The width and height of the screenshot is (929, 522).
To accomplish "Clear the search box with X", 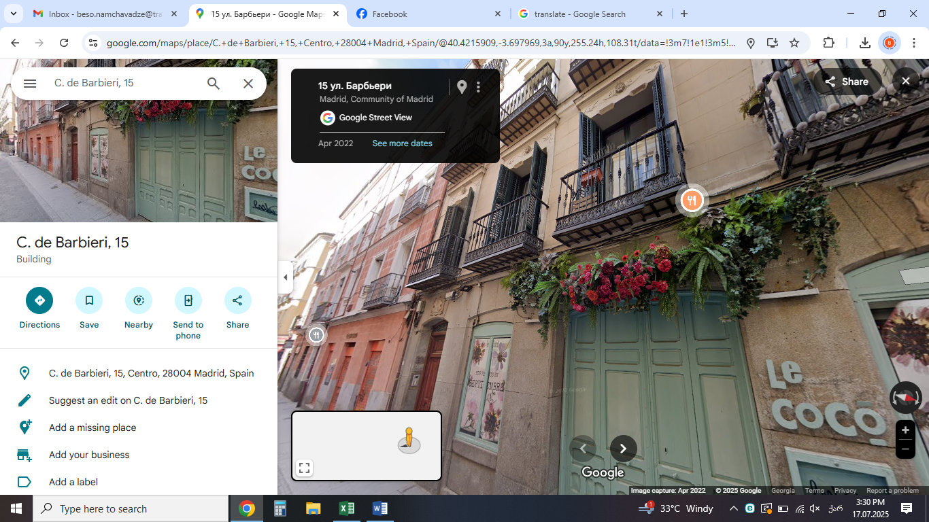I will [x=248, y=84].
